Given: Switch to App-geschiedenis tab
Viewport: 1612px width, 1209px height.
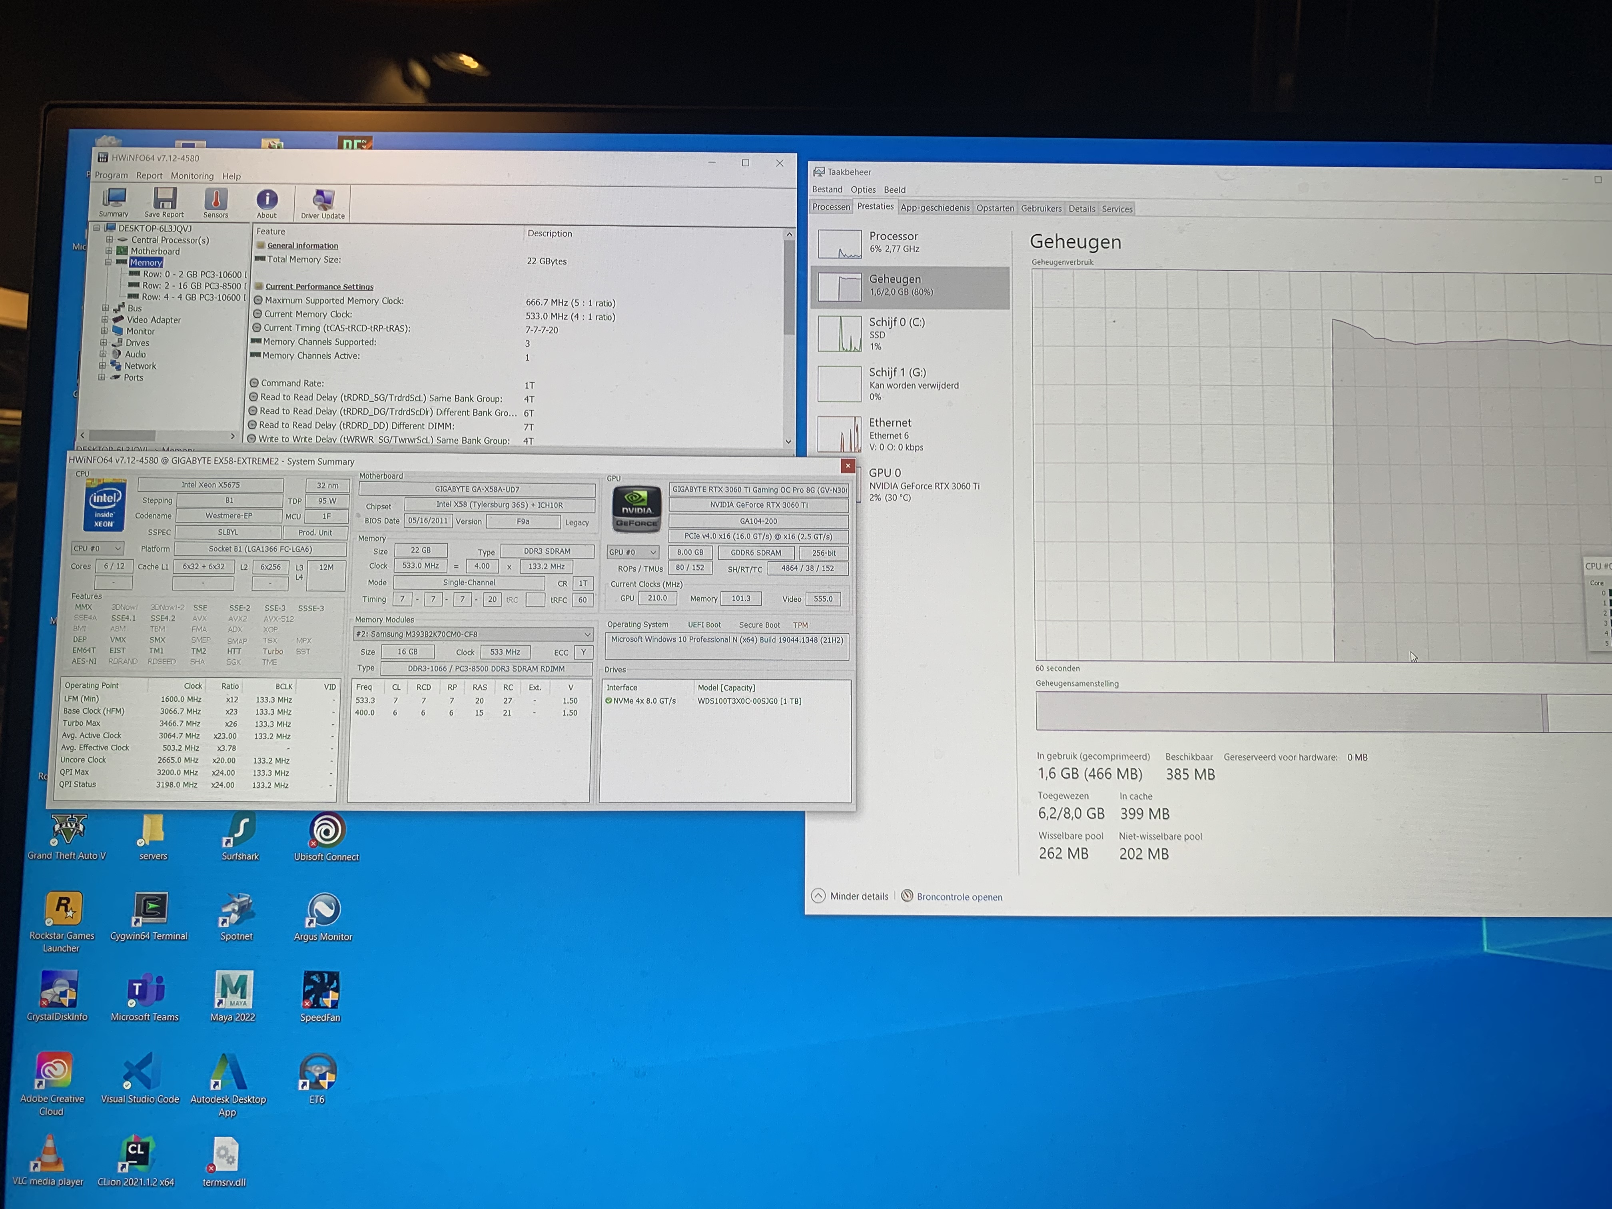Looking at the screenshot, I should coord(935,207).
